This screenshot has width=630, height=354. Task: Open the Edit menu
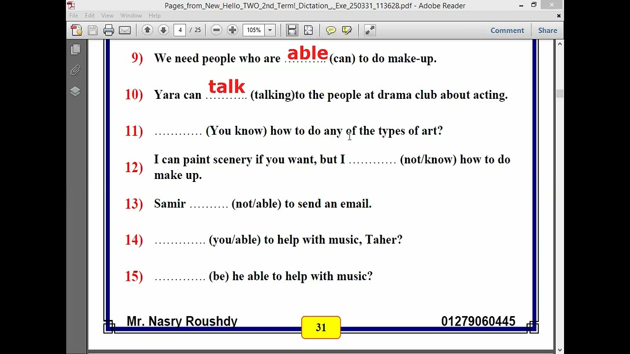tap(90, 16)
